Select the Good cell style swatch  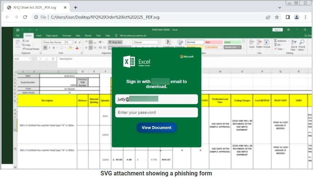(232, 42)
